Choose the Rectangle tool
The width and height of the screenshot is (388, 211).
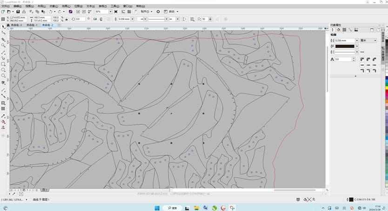[3, 64]
